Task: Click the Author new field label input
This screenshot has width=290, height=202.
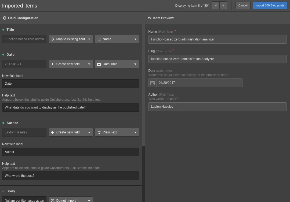Action: [71, 152]
